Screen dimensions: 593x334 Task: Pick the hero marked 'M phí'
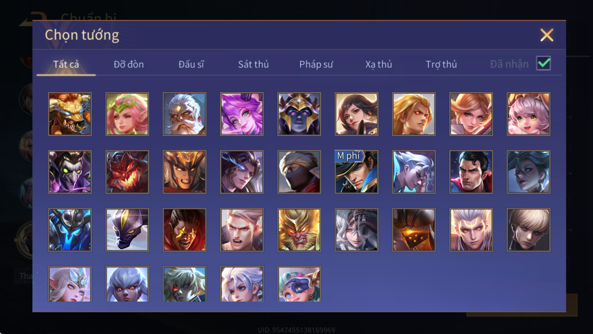click(x=357, y=172)
